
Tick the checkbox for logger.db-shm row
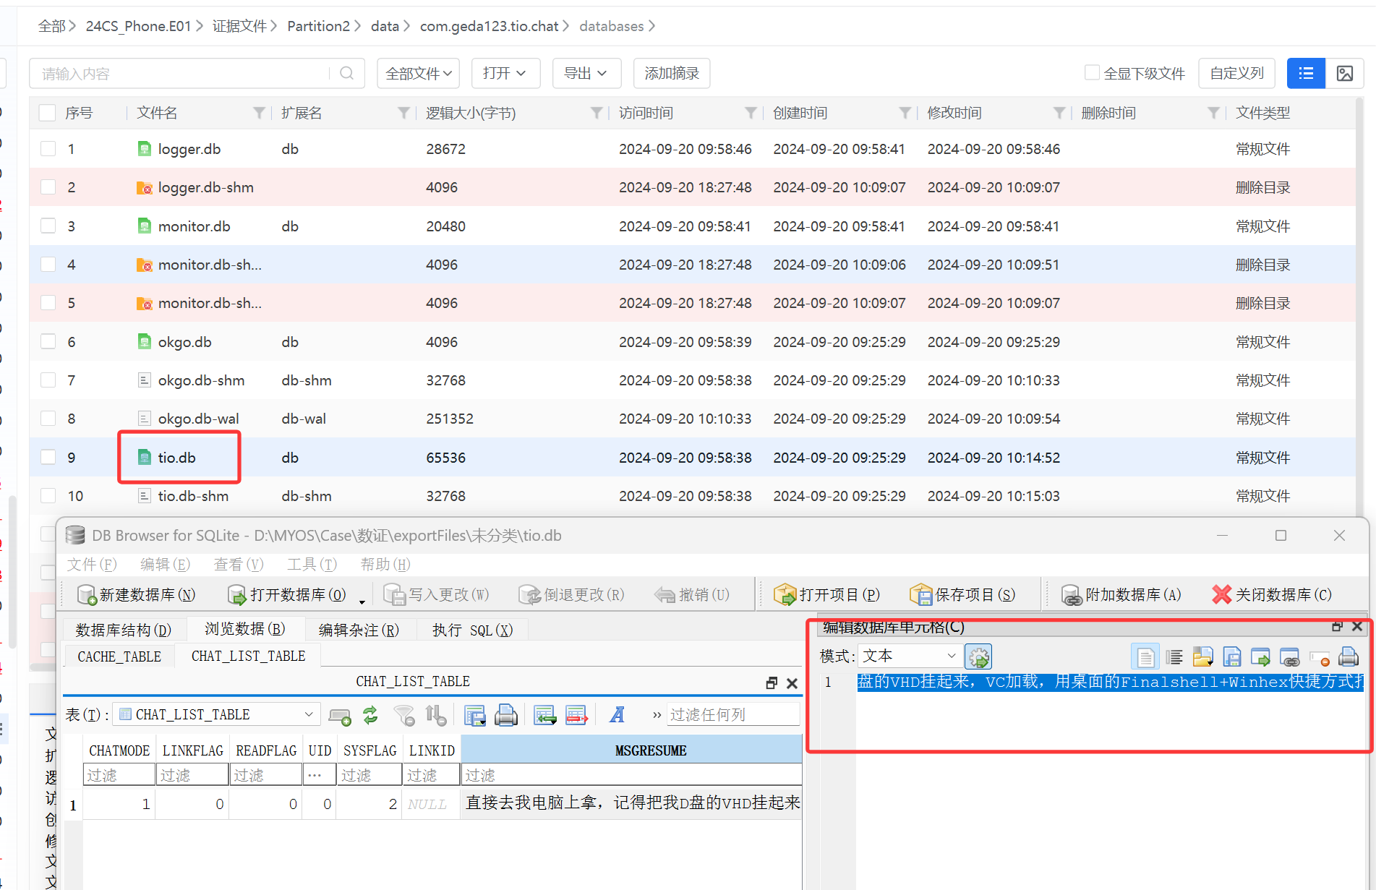pyautogui.click(x=48, y=187)
